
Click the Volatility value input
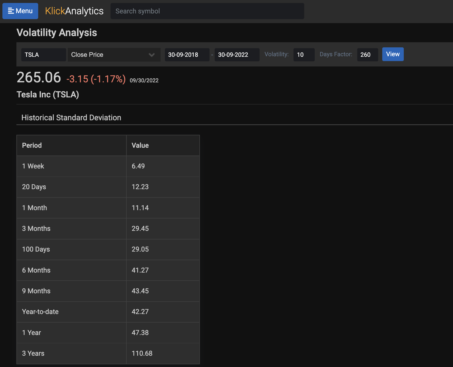point(304,55)
